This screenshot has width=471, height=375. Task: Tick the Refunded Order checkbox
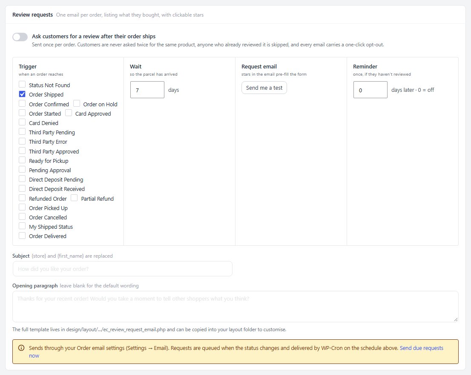coord(22,198)
